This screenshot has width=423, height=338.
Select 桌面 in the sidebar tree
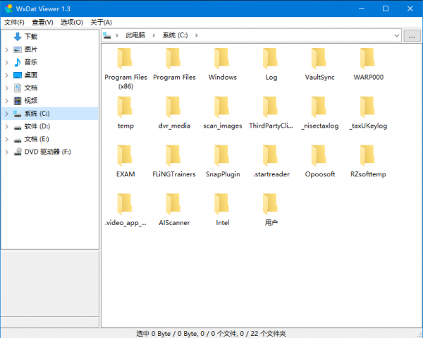click(x=31, y=75)
